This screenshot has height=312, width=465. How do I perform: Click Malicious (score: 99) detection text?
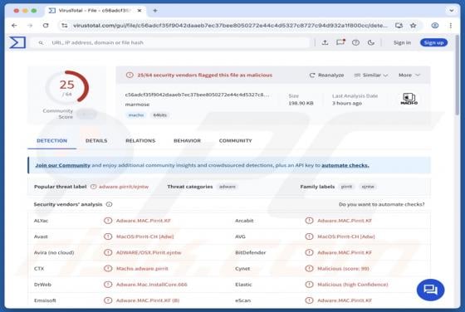coord(343,269)
